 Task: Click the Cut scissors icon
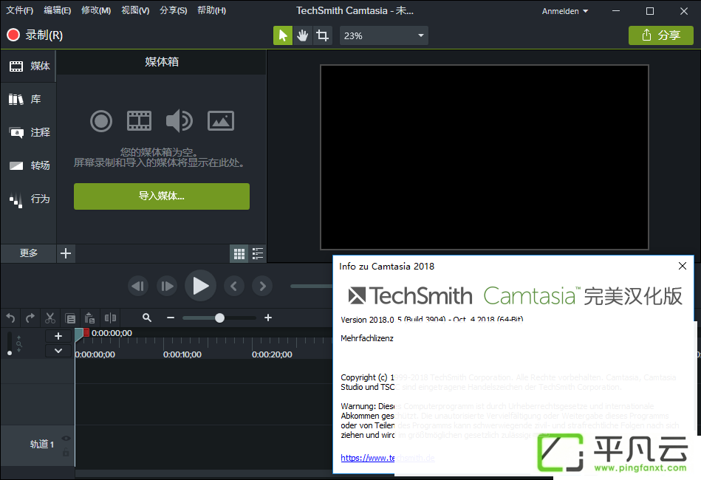pyautogui.click(x=50, y=318)
